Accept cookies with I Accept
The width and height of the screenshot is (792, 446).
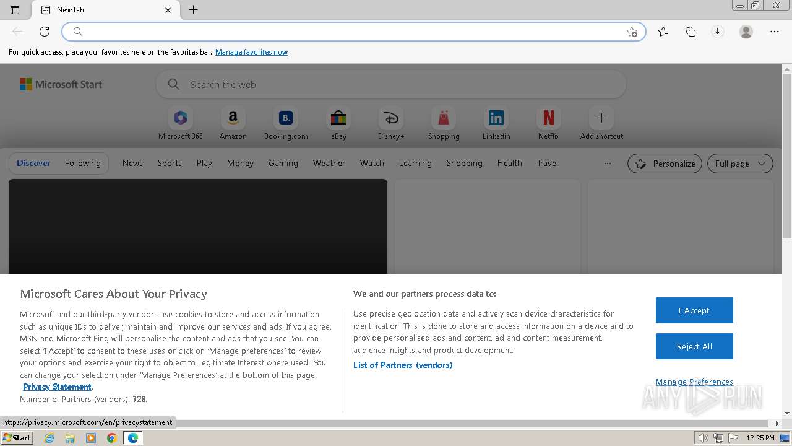pyautogui.click(x=694, y=310)
